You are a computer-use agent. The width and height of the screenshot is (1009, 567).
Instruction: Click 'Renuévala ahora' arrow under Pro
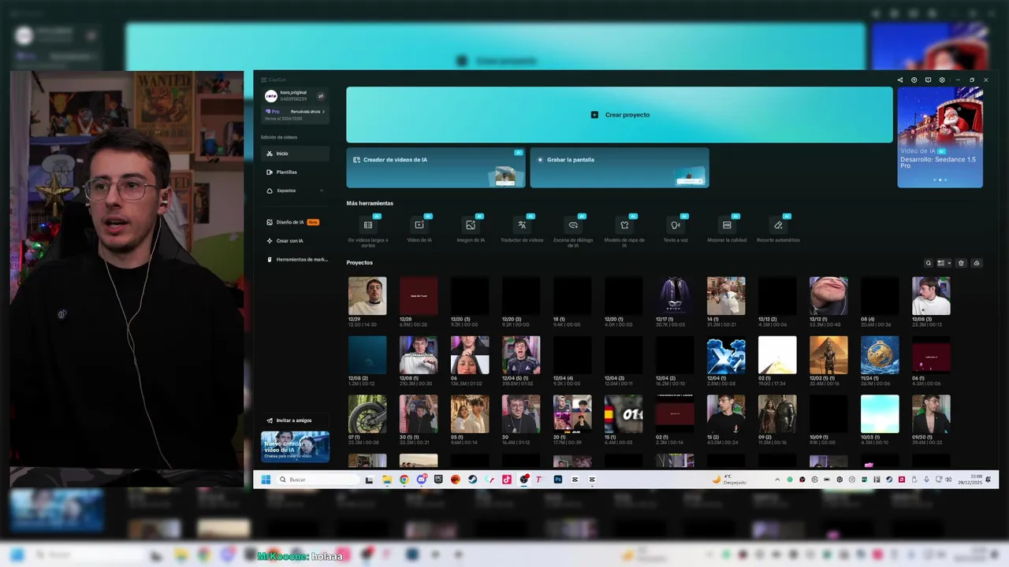tap(323, 112)
